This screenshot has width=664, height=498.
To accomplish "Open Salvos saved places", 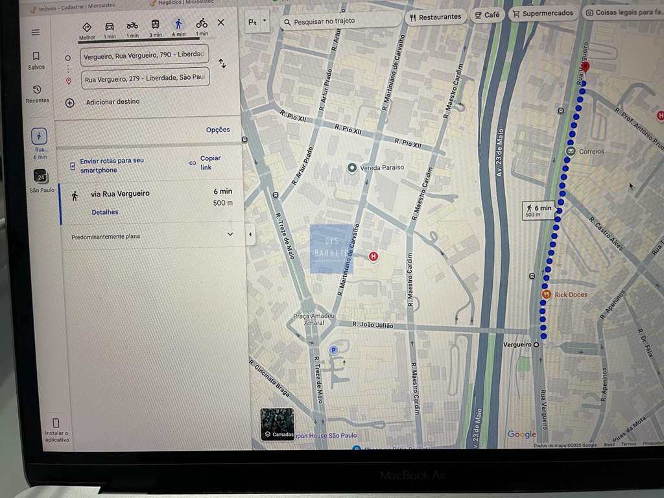I will tap(36, 60).
